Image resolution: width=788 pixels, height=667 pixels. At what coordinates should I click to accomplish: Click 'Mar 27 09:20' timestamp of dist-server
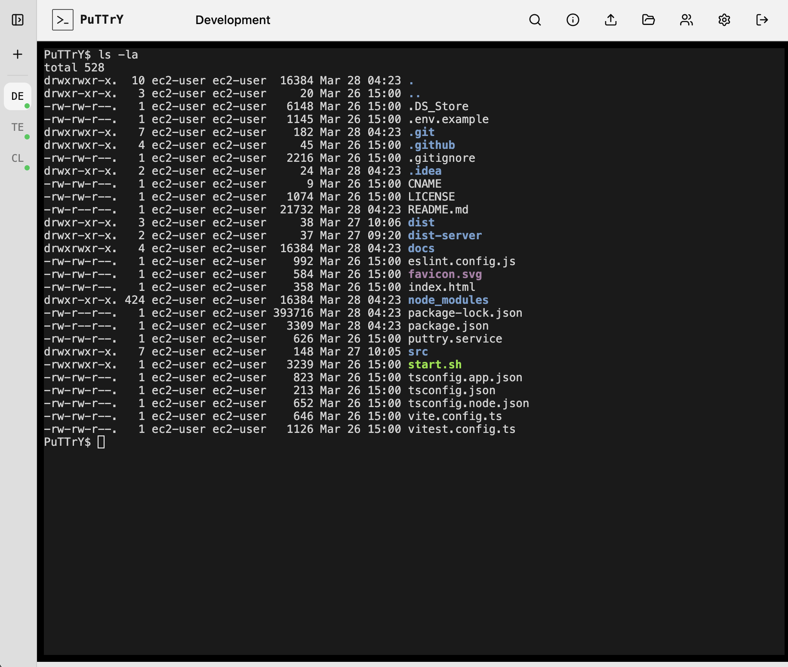(x=360, y=235)
